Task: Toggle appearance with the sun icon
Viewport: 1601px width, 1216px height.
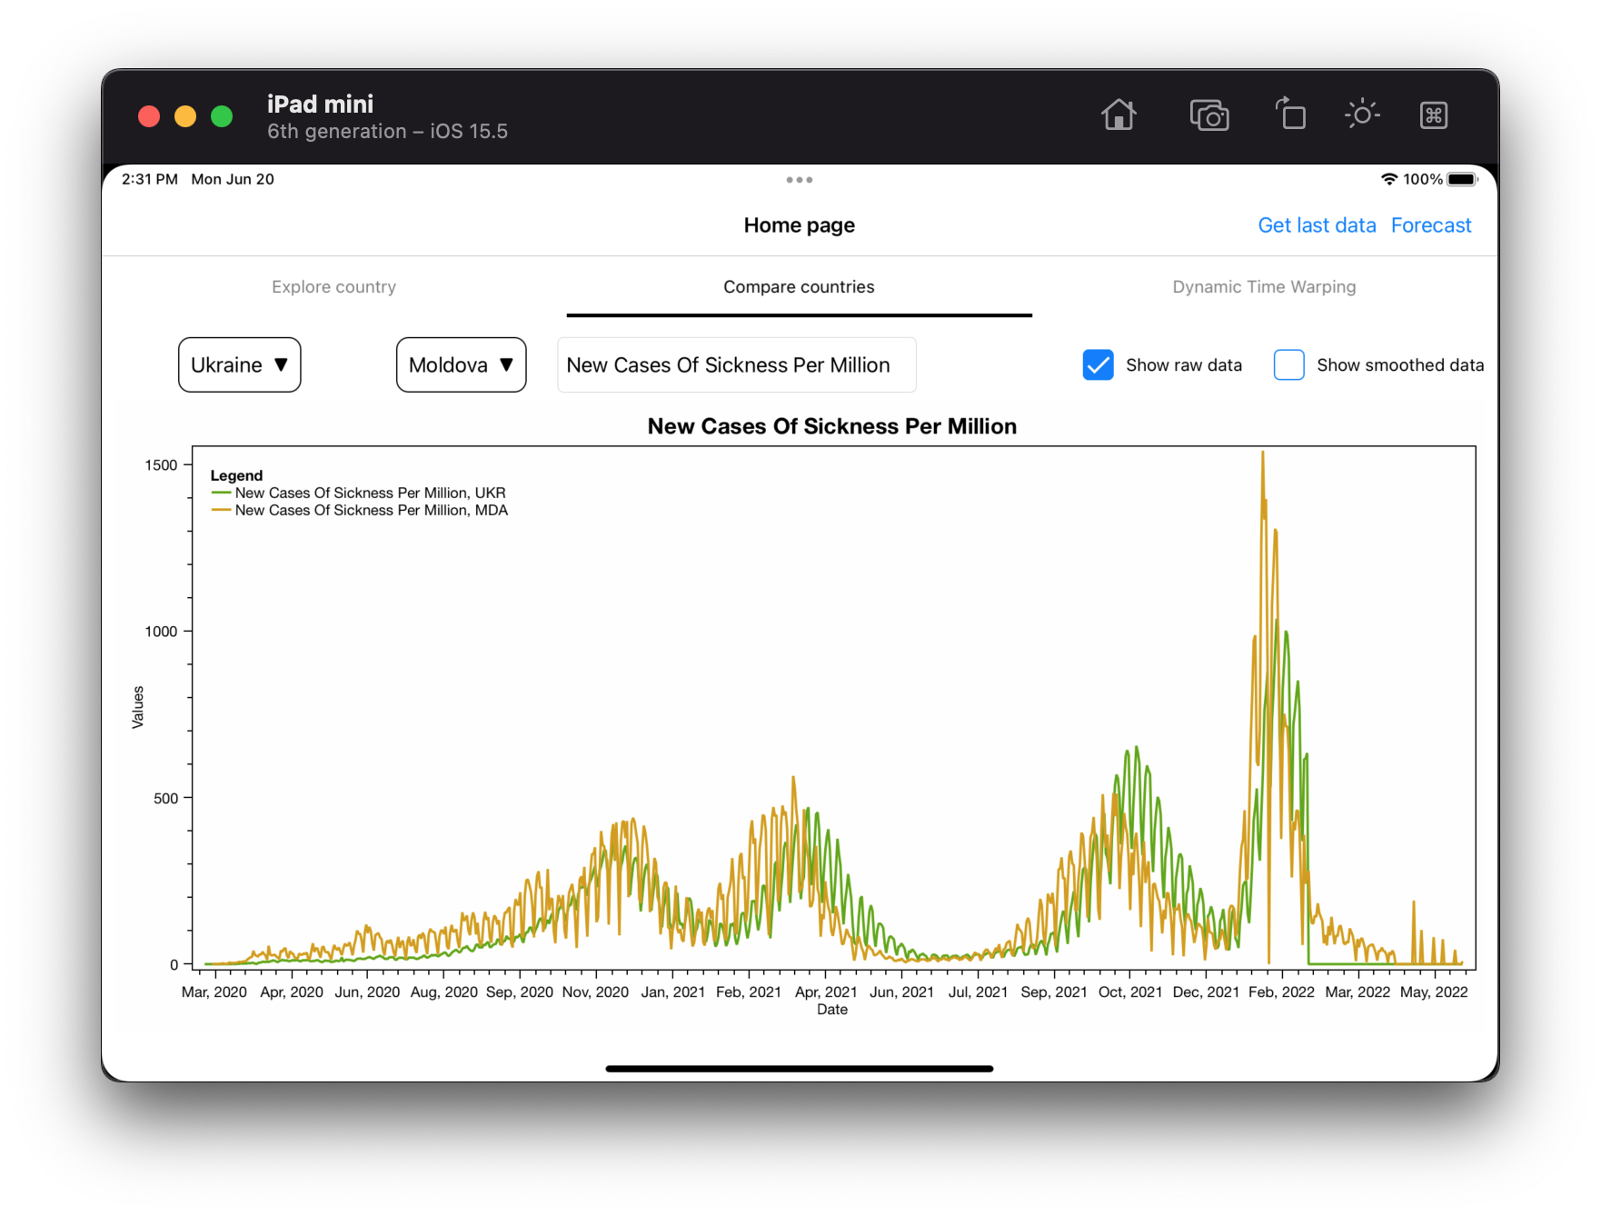Action: tap(1362, 115)
